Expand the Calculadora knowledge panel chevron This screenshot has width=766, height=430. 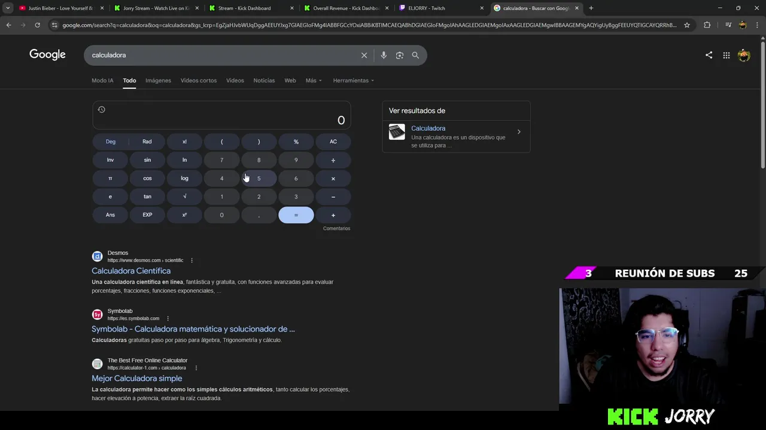click(x=519, y=132)
